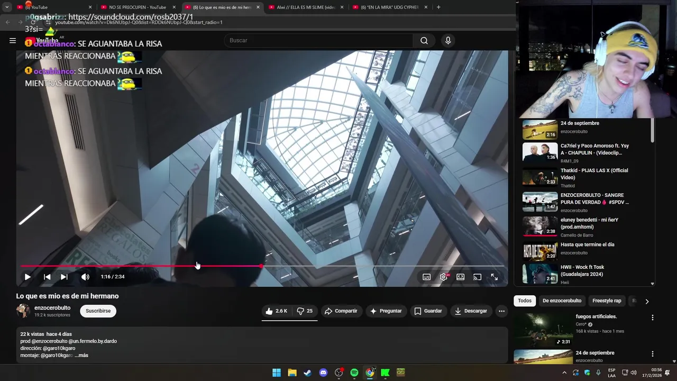Play Hasta que termine el día playlist item

[x=584, y=252]
